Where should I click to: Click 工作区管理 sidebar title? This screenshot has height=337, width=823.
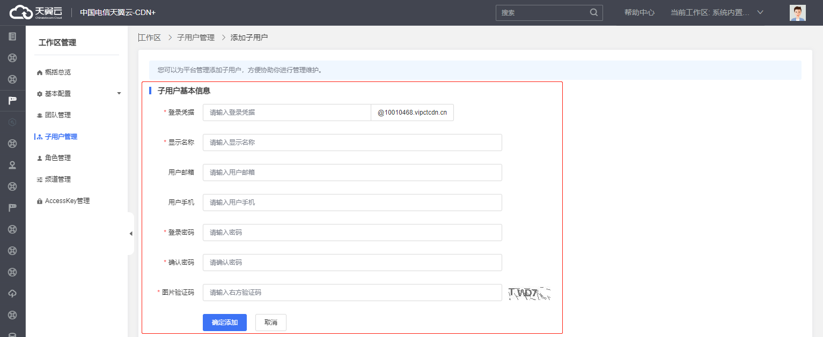click(x=57, y=43)
